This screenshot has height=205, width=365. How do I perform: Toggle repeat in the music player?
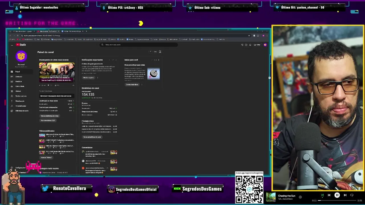(352, 195)
